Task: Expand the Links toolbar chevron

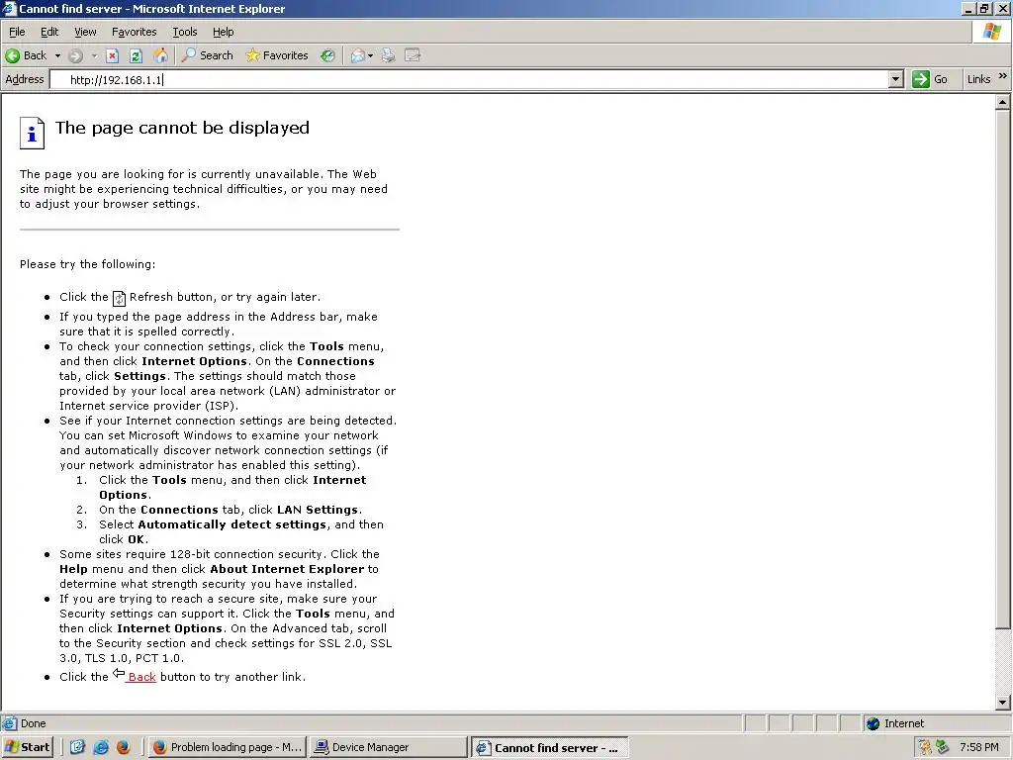Action: click(1003, 76)
